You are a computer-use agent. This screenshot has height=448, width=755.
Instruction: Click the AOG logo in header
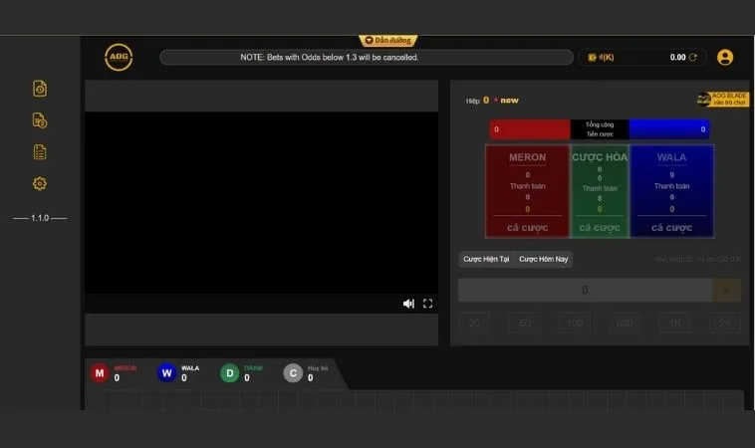119,58
